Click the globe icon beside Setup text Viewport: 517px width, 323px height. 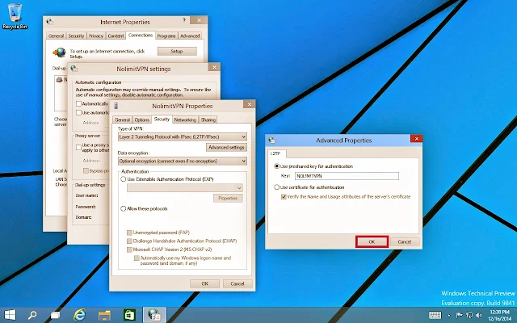point(59,52)
